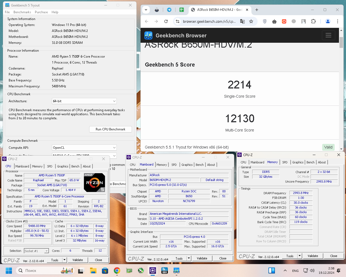Open the translate page icon in address bar
Screen dimensions: 346x277
(x=242, y=21)
